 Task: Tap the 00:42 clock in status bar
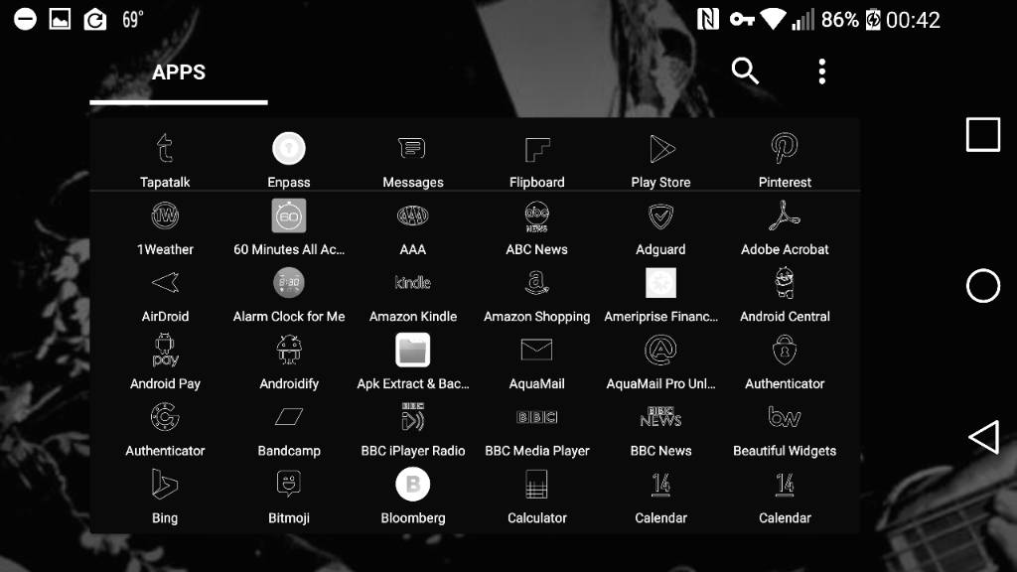pyautogui.click(x=913, y=20)
